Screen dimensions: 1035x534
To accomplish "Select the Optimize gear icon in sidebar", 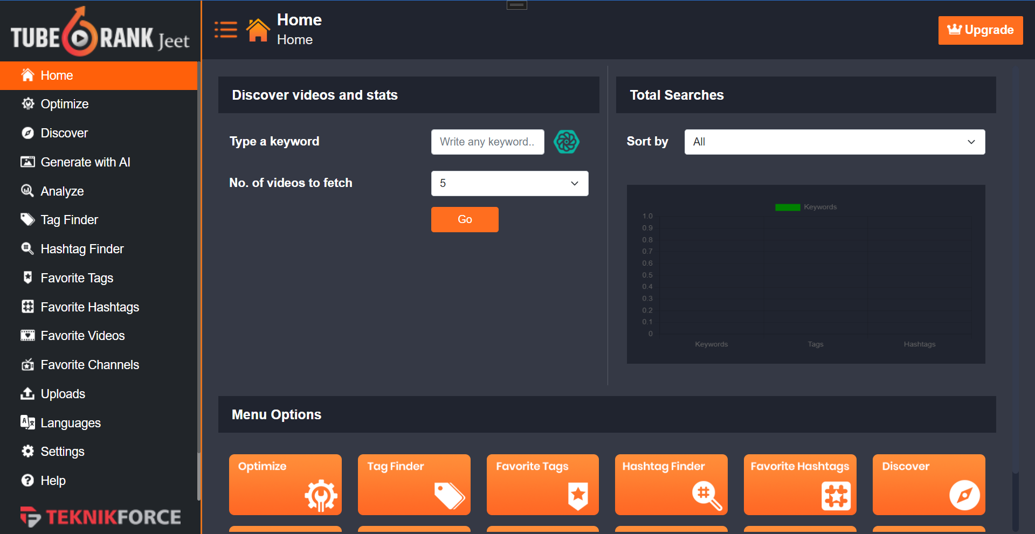I will 27,103.
